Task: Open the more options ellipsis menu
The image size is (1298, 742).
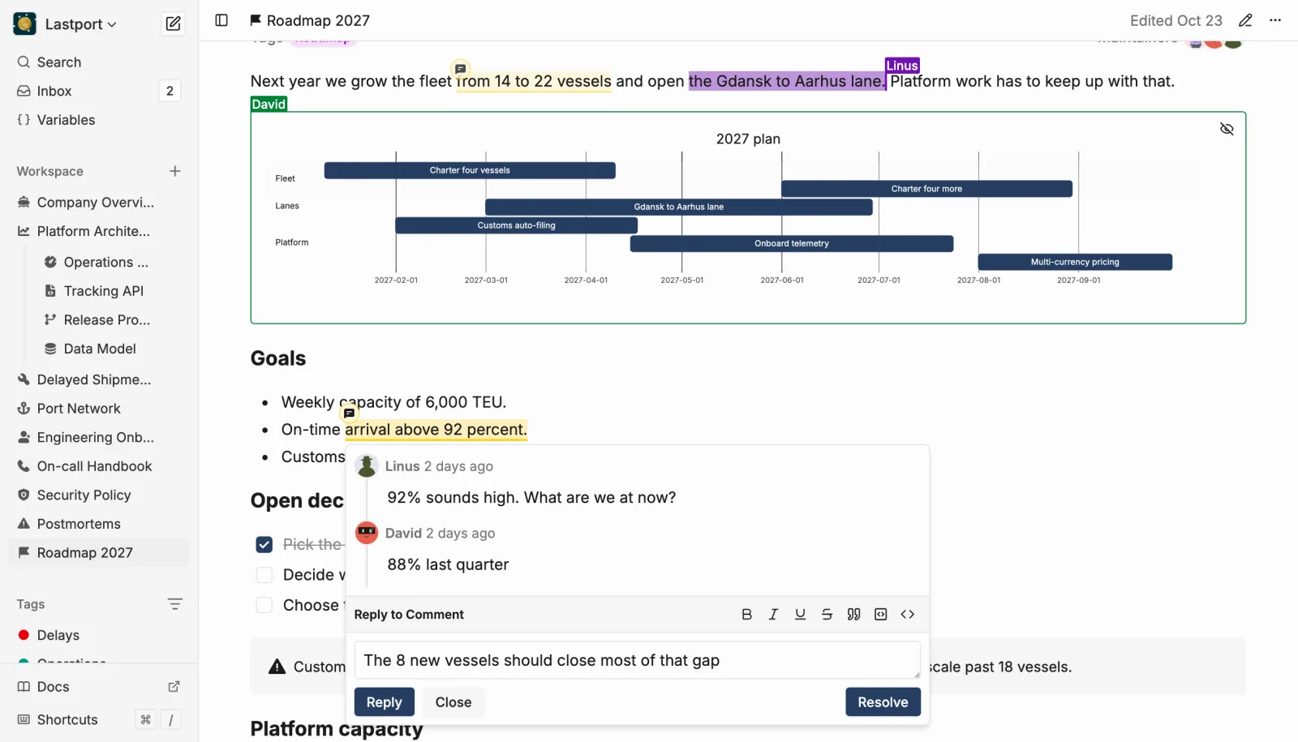Action: 1275,20
